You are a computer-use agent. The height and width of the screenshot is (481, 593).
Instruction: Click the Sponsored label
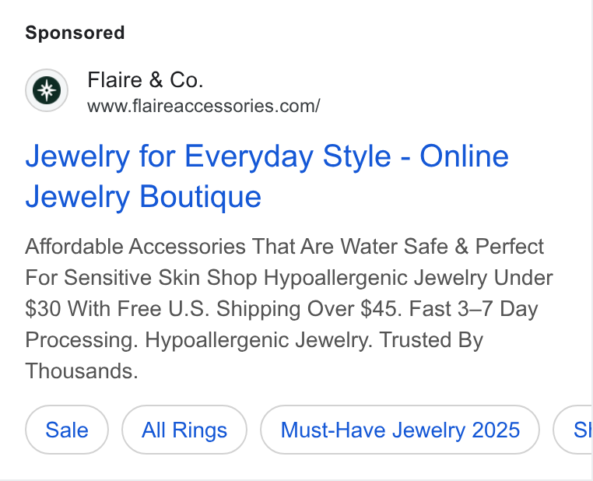75,33
